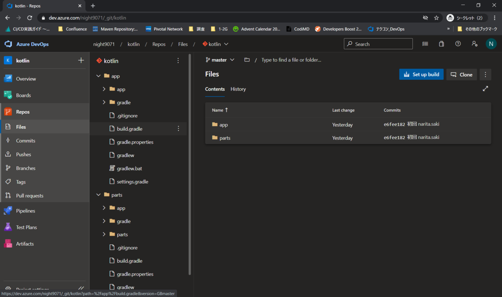This screenshot has height=297, width=502.
Task: Open Pipelines in the sidebar
Action: click(x=26, y=211)
